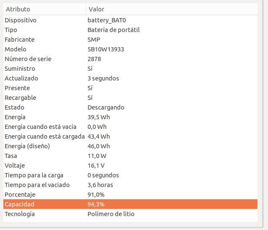Select the Actualizado row
The image size is (268, 230).
(130, 78)
